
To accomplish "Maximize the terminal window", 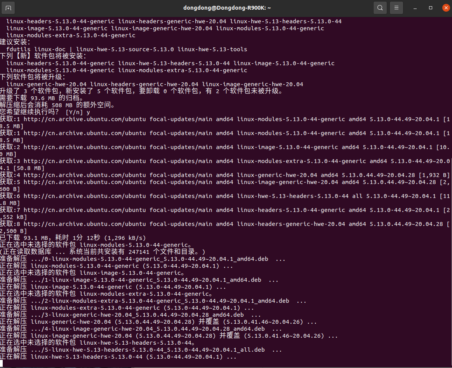I will point(430,8).
